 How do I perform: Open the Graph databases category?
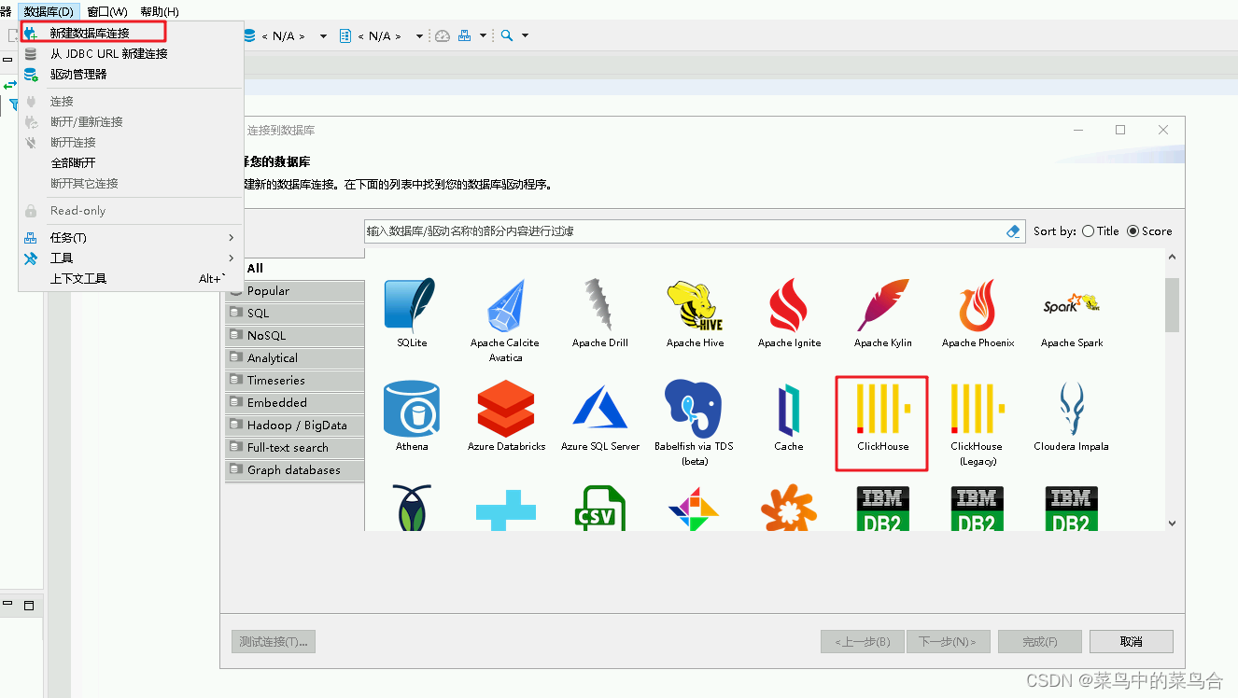click(295, 470)
